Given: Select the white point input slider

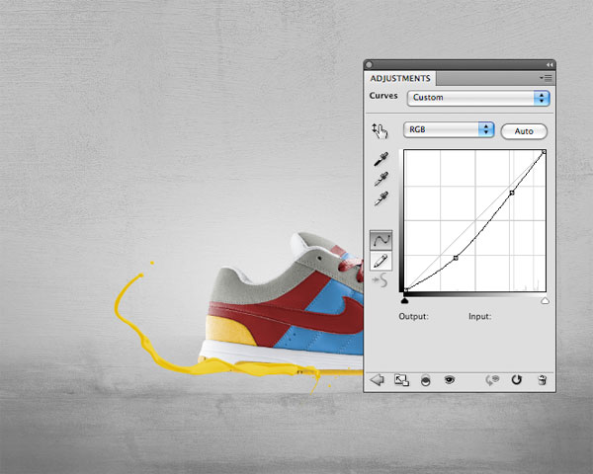Looking at the screenshot, I should point(545,301).
